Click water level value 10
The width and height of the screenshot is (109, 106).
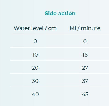pyautogui.click(x=35, y=55)
